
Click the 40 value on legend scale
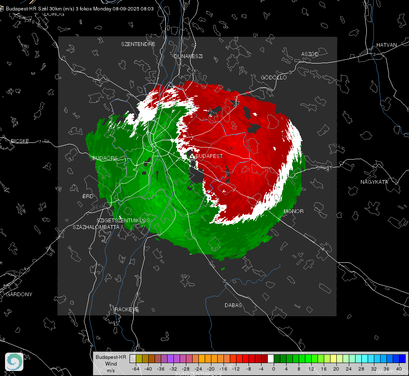(399, 369)
